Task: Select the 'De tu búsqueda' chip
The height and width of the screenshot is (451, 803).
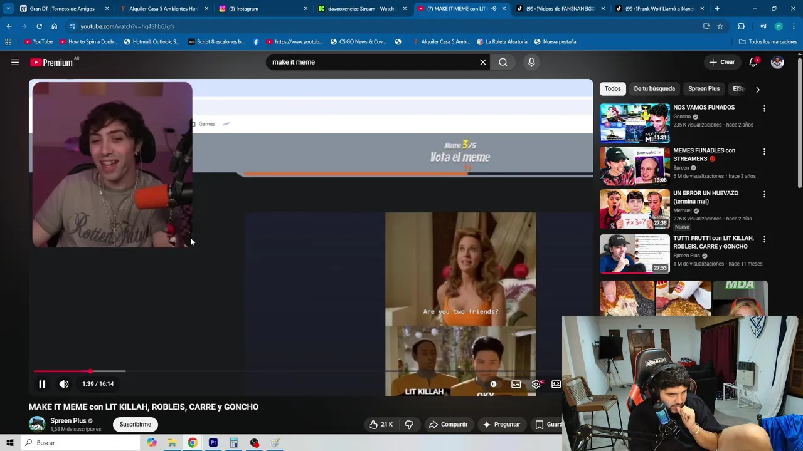Action: [x=654, y=89]
